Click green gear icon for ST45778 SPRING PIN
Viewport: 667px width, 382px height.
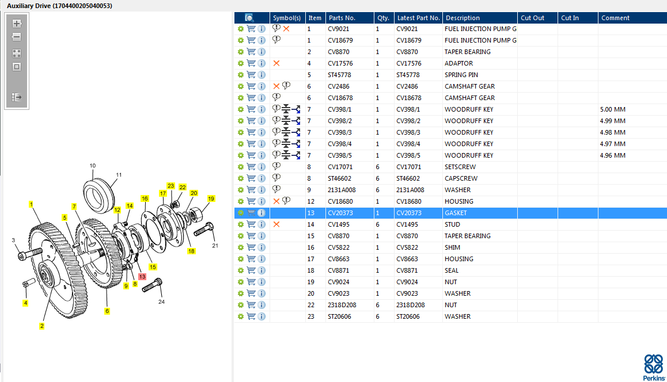pyautogui.click(x=241, y=75)
